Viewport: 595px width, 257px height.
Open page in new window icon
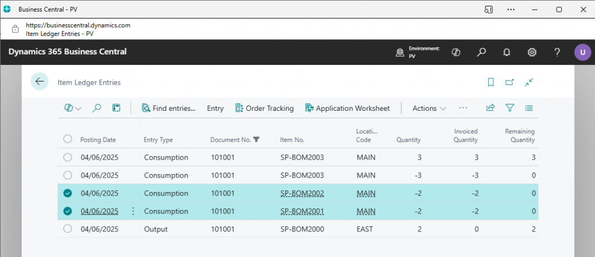(x=510, y=82)
